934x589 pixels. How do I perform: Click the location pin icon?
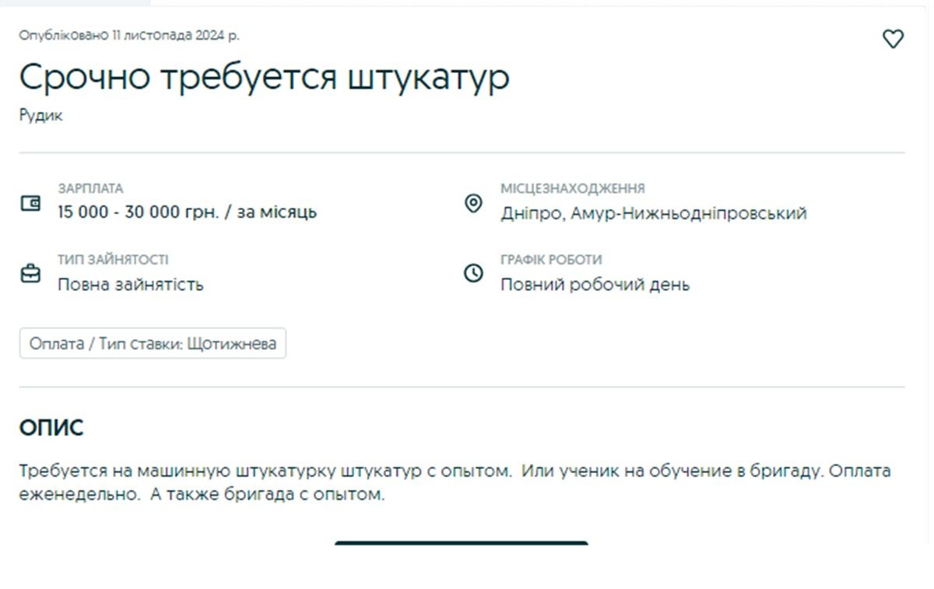point(473,204)
